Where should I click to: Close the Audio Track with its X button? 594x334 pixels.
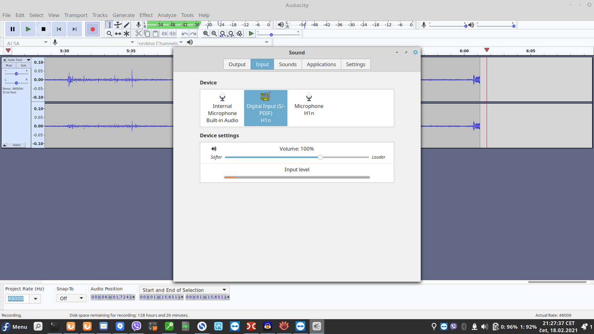coord(5,60)
